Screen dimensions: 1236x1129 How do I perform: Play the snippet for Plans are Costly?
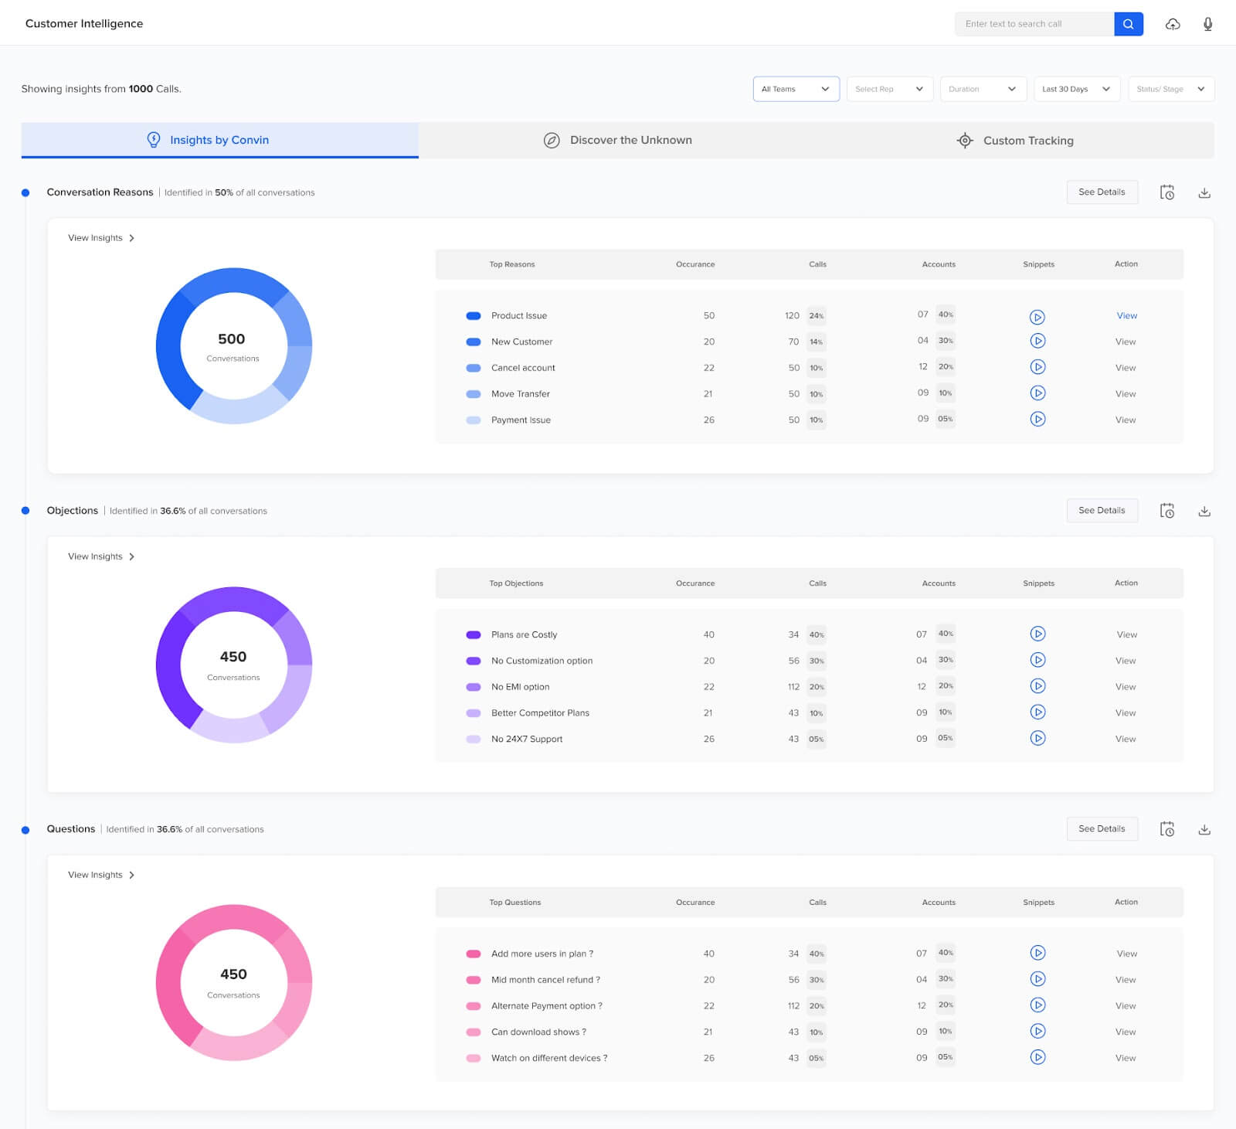pos(1038,634)
